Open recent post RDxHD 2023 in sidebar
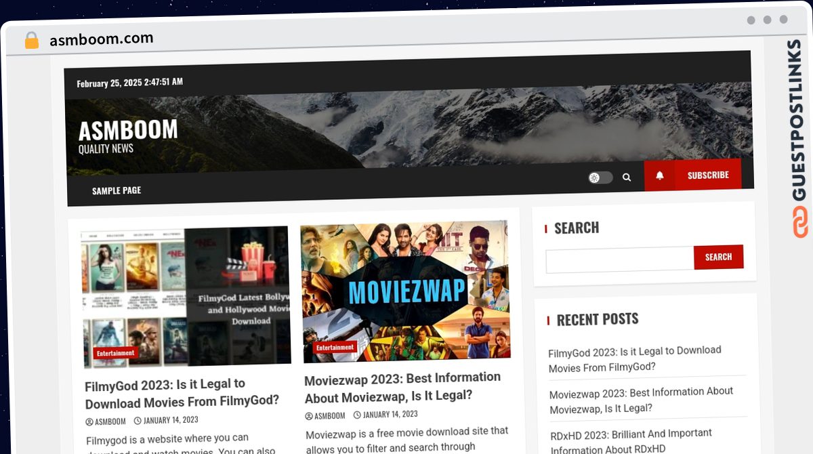 click(631, 440)
